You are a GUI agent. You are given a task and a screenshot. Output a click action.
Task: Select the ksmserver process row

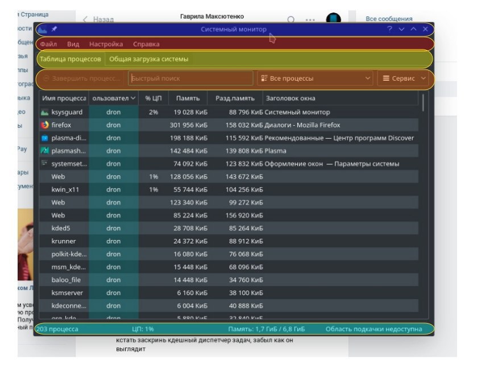tap(229, 293)
